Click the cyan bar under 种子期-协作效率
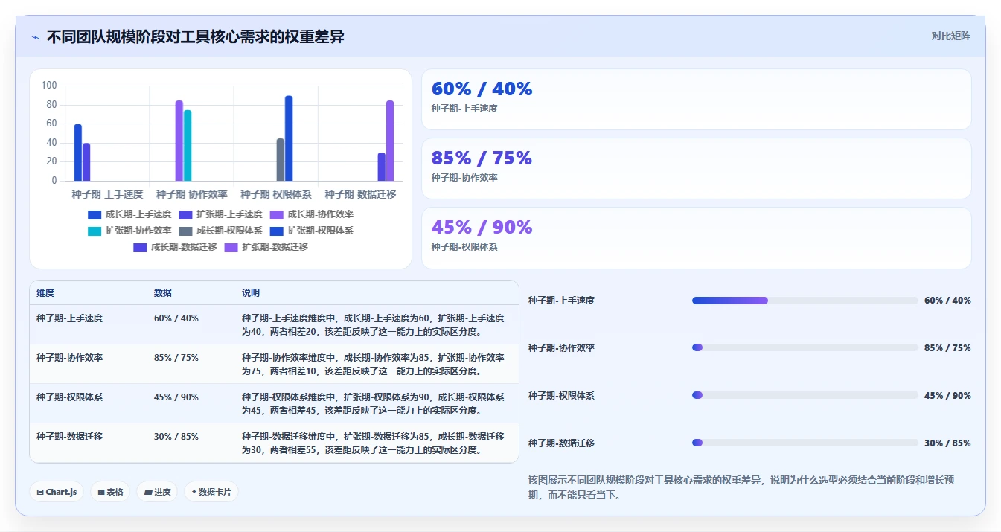This screenshot has width=1001, height=532. (x=188, y=145)
